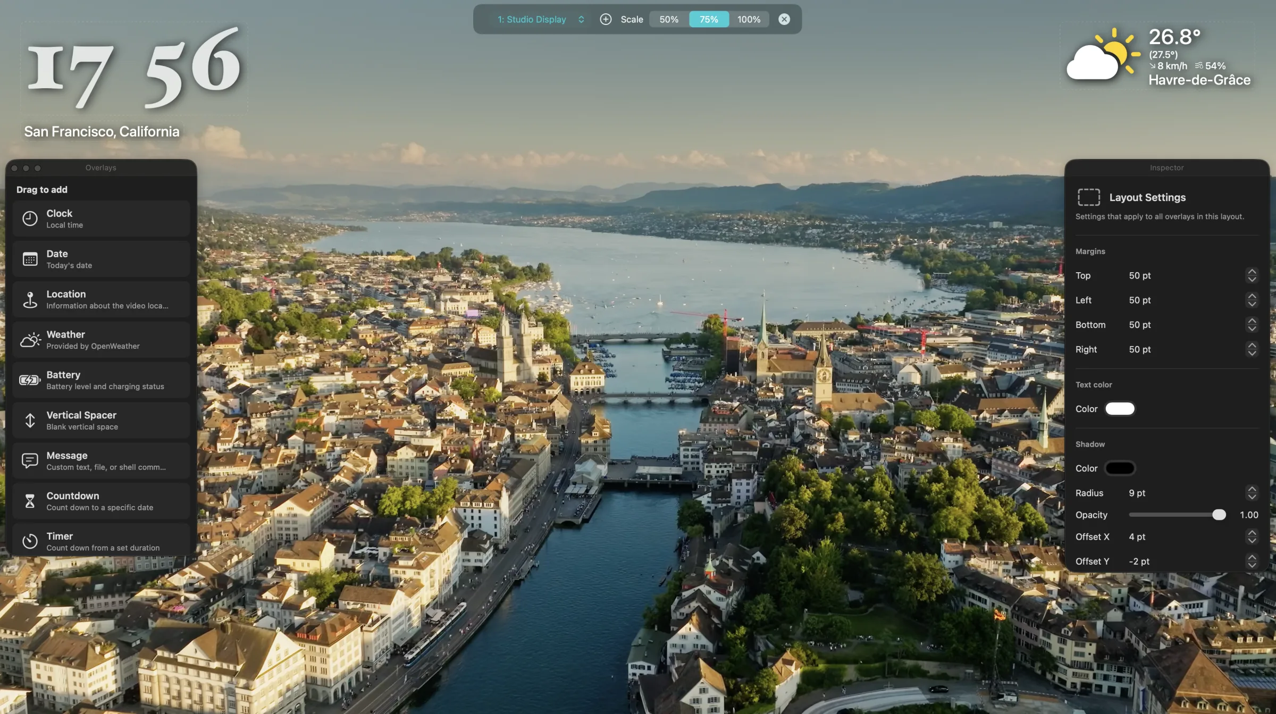Adjust the shadow Radius stepper

tap(1252, 493)
